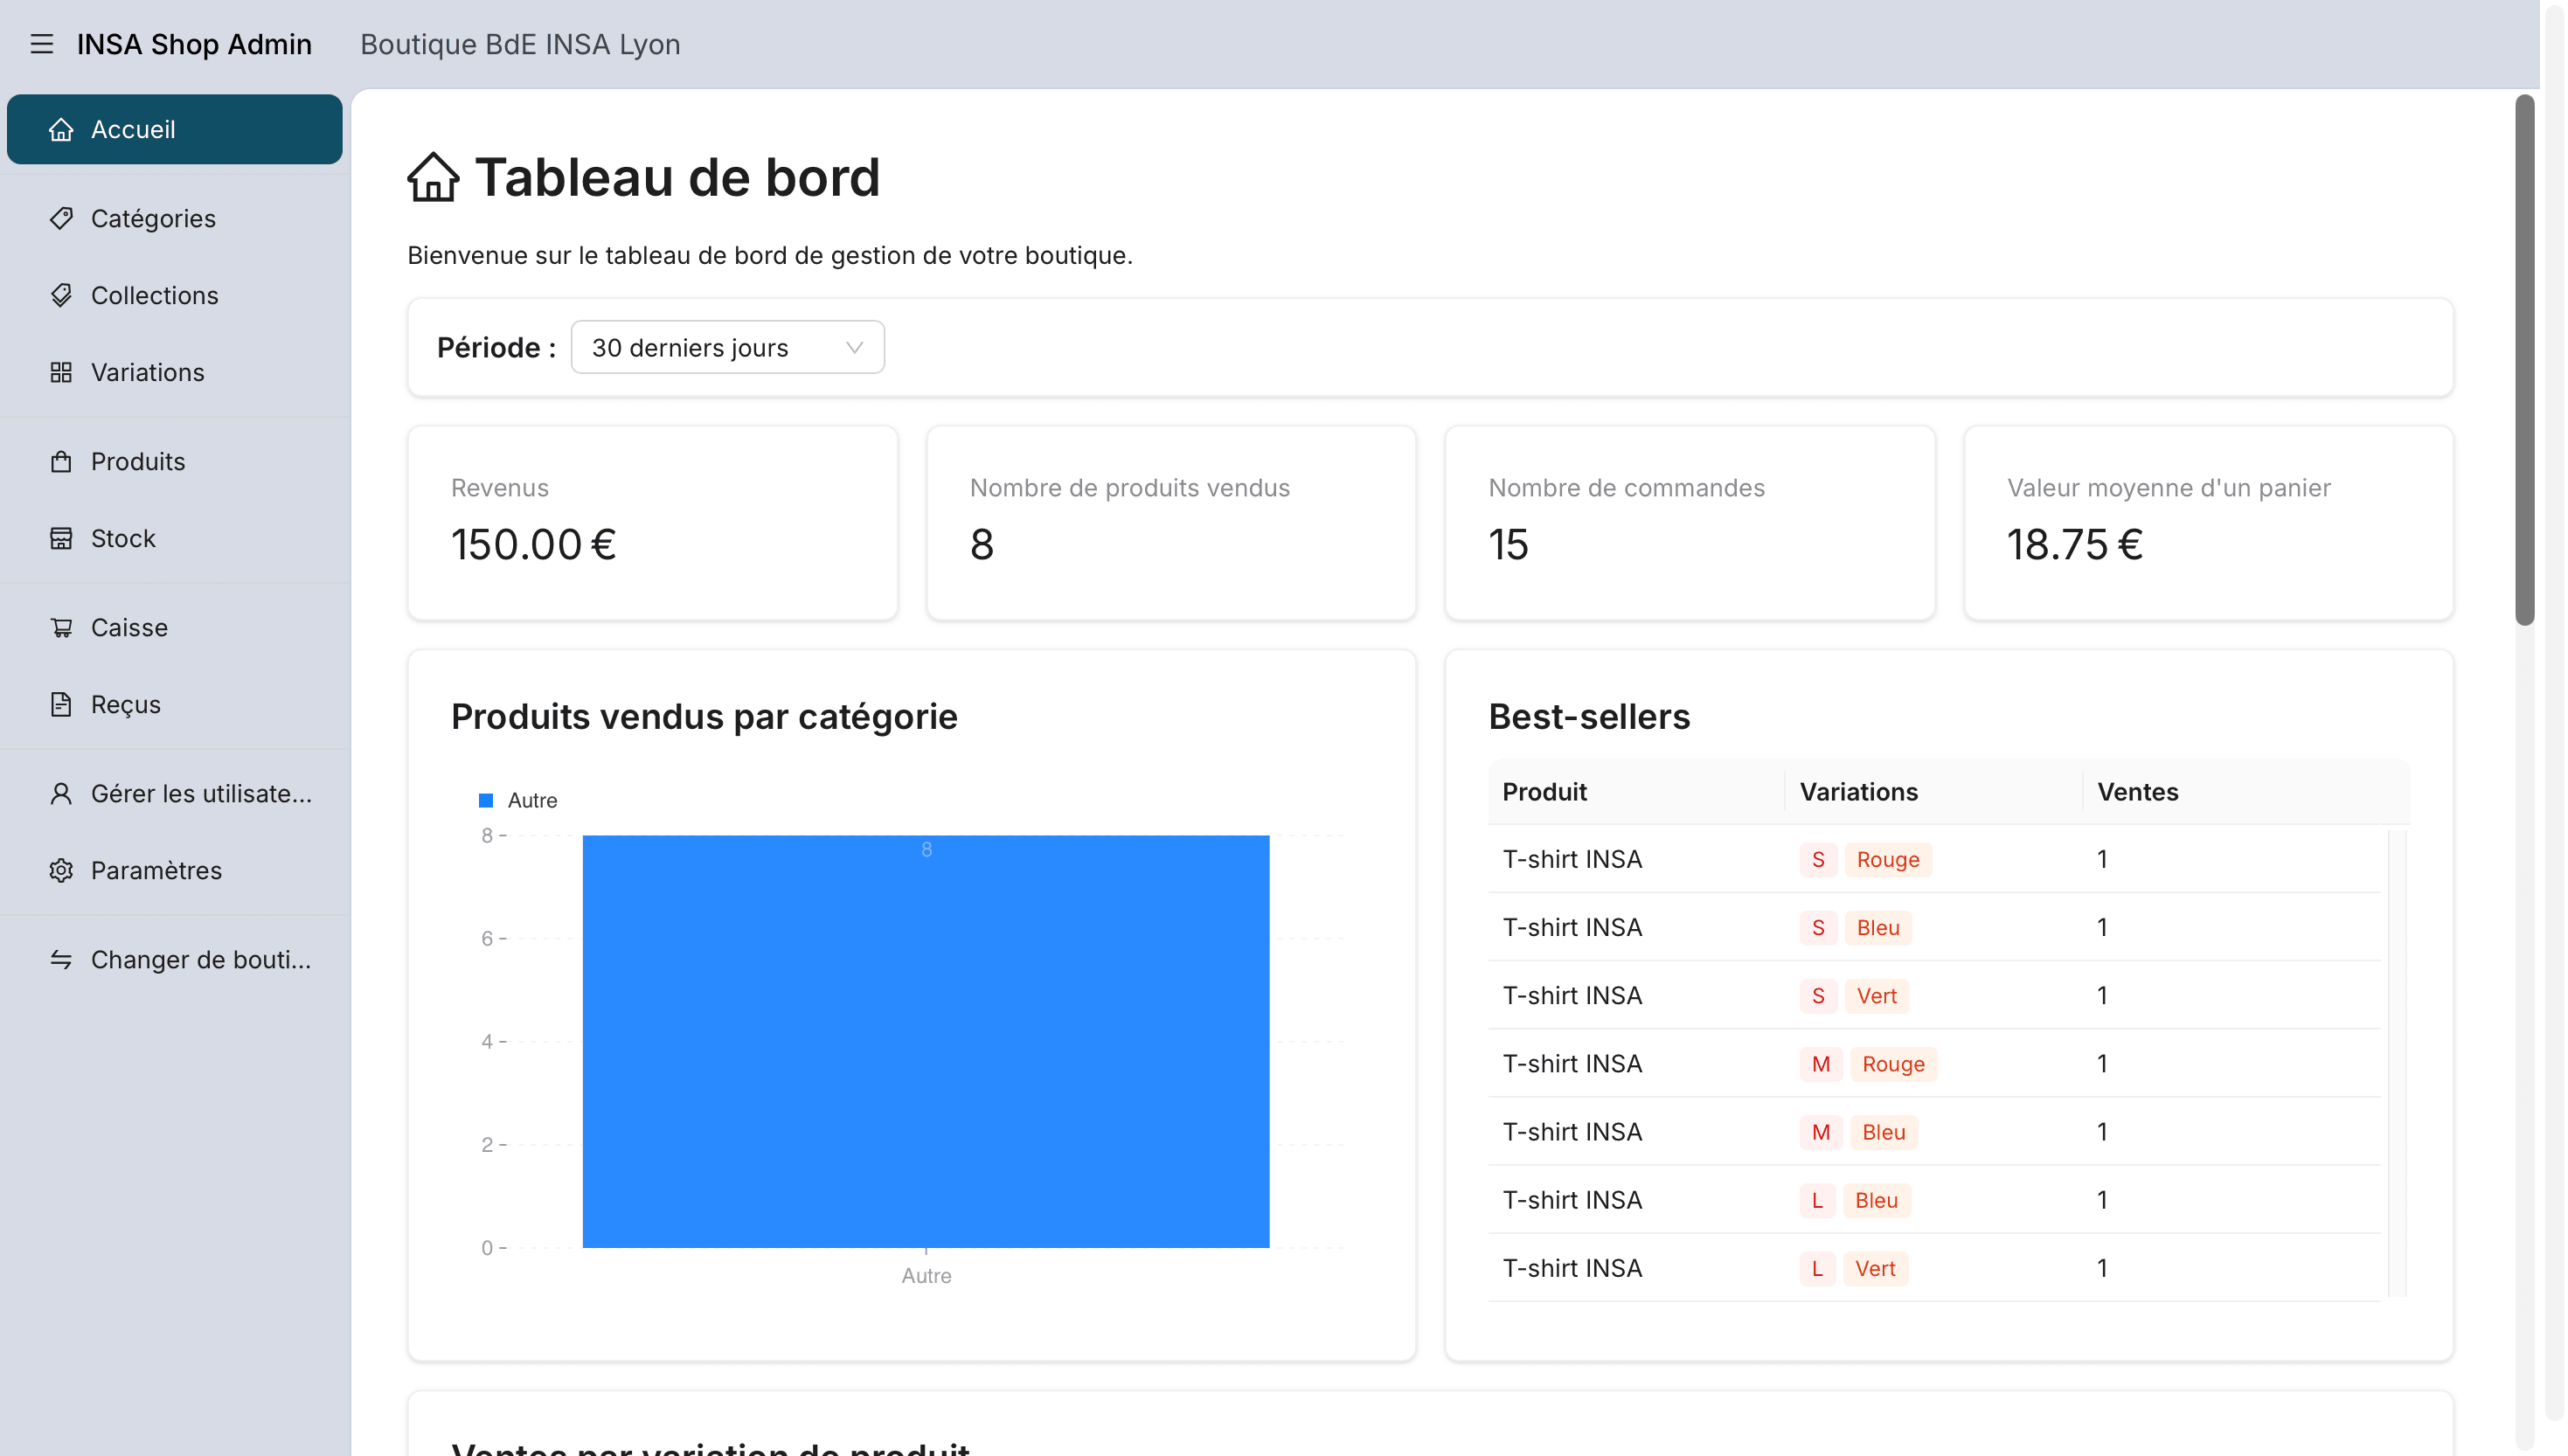
Task: Click the S Rouge row's Rouge tag
Action: coord(1888,859)
